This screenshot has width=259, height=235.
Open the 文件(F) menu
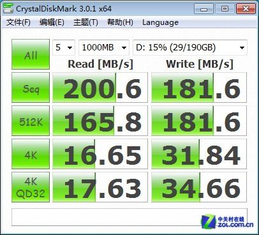coord(18,22)
